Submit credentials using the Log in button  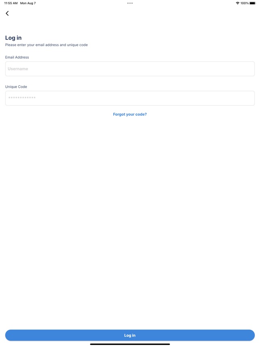click(x=130, y=335)
